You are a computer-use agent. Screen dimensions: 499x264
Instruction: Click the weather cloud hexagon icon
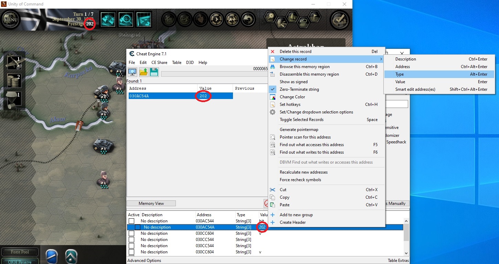pos(303,23)
